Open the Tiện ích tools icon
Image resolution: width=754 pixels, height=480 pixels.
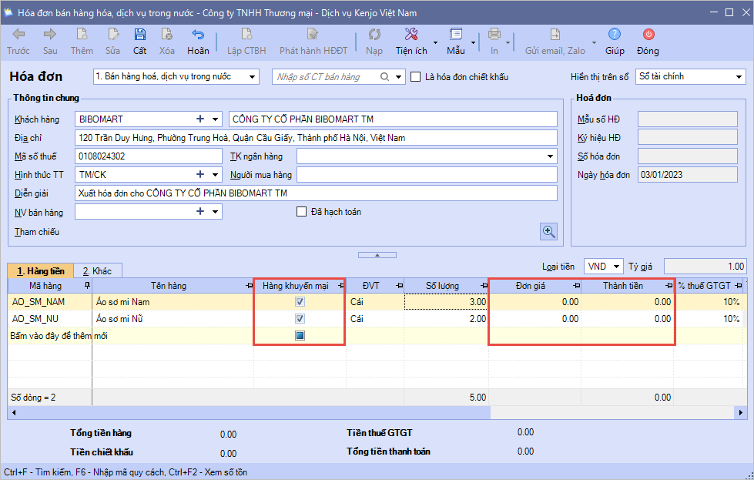[411, 35]
